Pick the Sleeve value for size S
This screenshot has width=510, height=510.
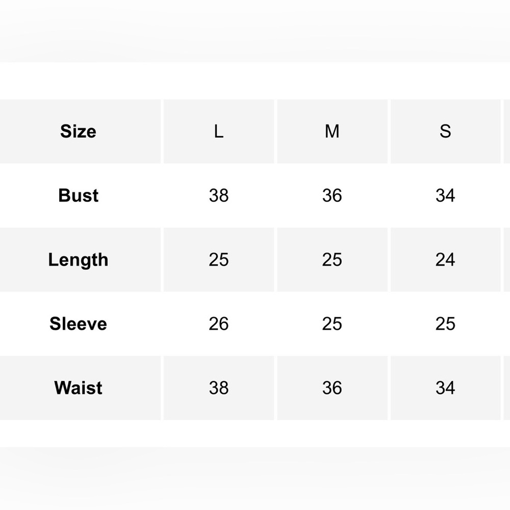tap(445, 324)
